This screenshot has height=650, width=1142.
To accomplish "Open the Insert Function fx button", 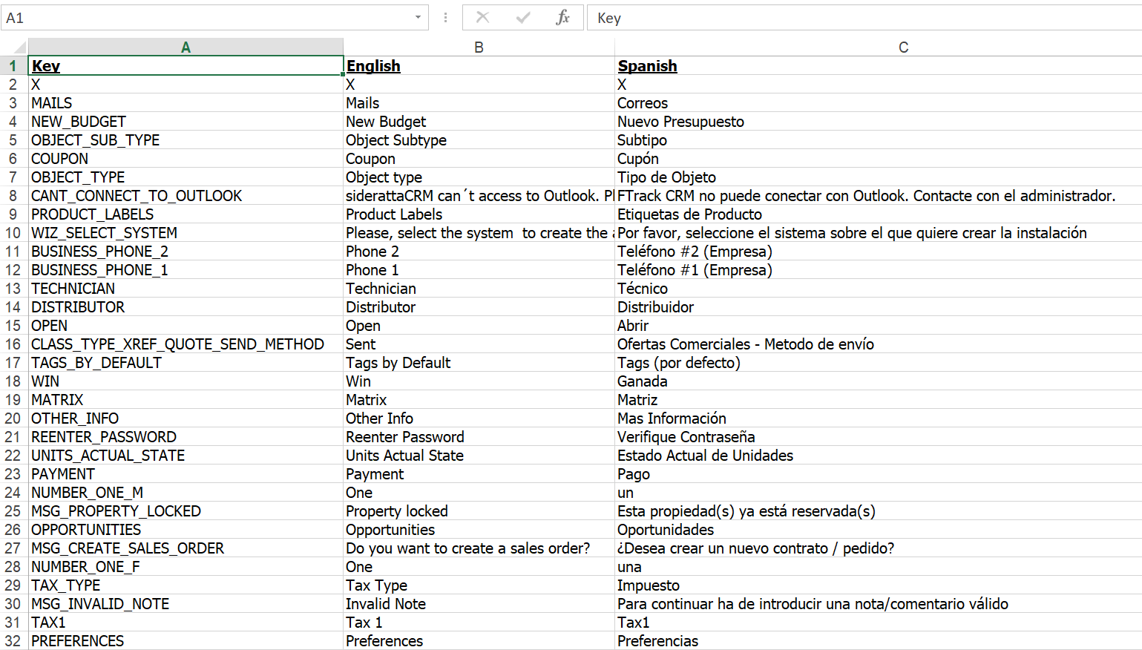I will point(562,17).
